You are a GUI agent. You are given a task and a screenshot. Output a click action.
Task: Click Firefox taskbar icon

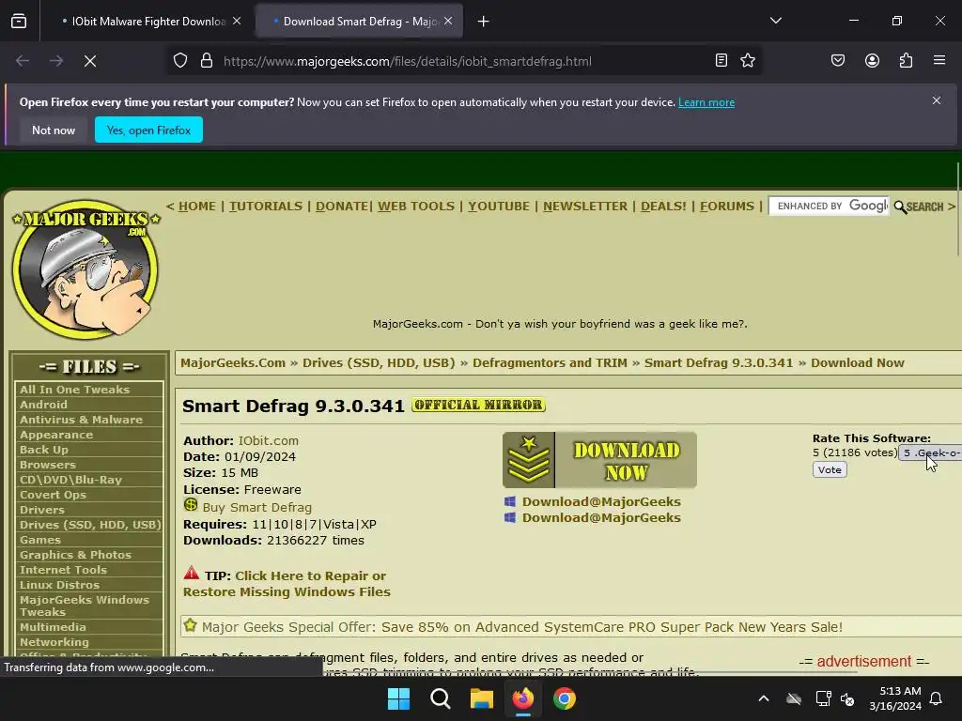coord(522,698)
